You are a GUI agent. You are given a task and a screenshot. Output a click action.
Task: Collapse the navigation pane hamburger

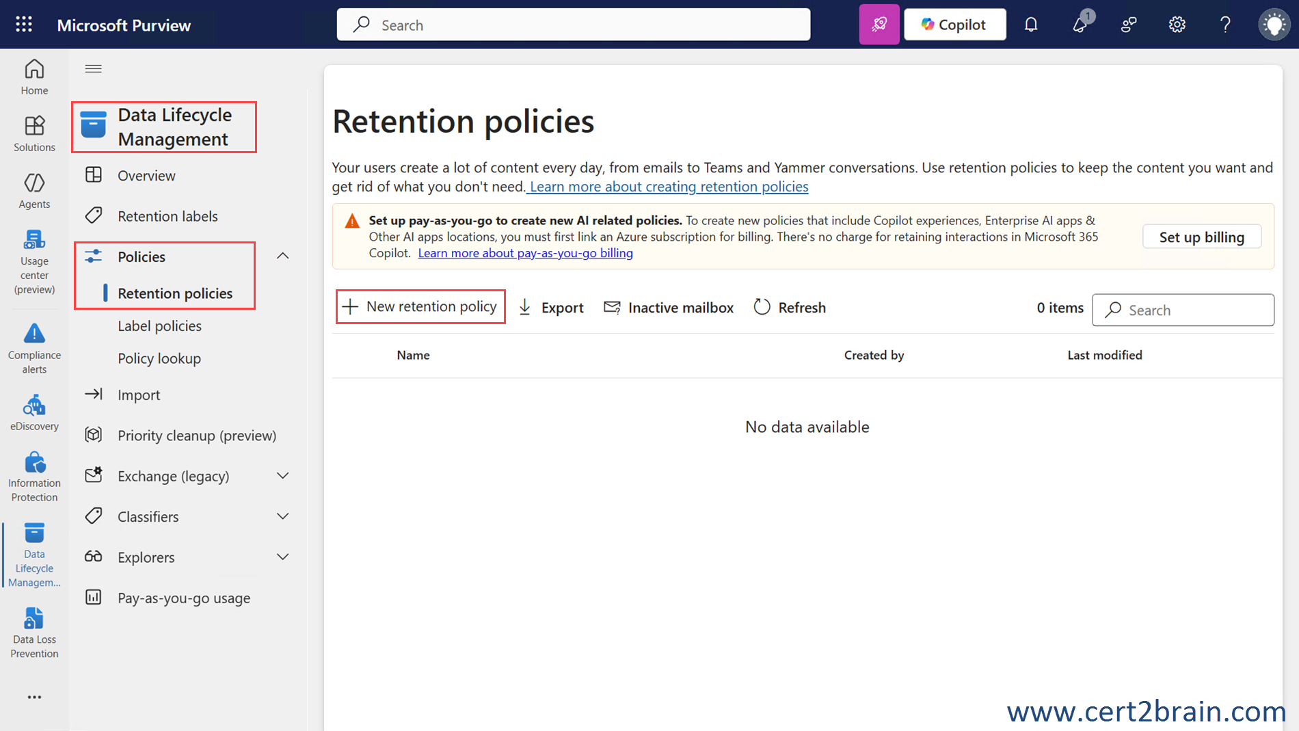(94, 68)
